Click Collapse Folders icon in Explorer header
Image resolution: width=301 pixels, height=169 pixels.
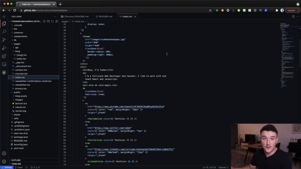click(x=56, y=21)
